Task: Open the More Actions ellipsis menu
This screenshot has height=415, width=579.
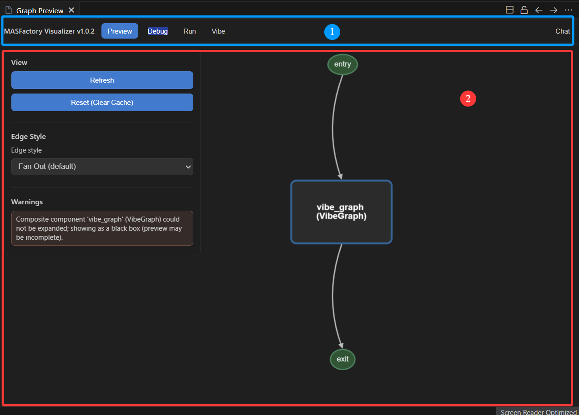Action: (x=568, y=10)
